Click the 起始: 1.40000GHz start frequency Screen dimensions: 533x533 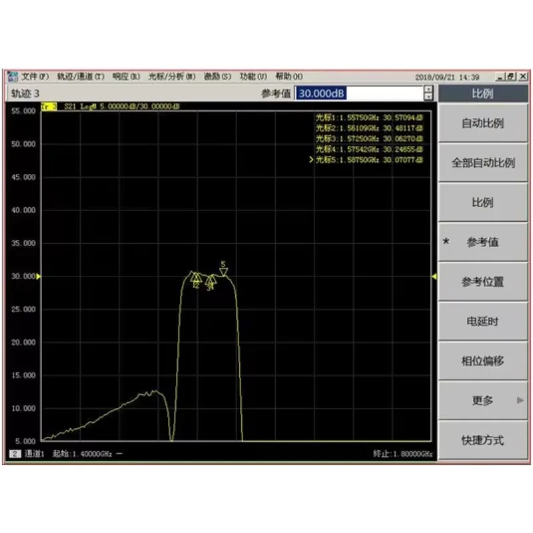click(82, 454)
